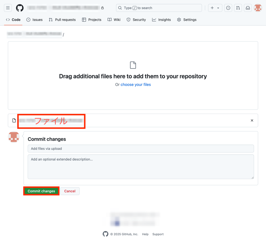
Task: Switch to the Security tab
Action: (x=136, y=19)
